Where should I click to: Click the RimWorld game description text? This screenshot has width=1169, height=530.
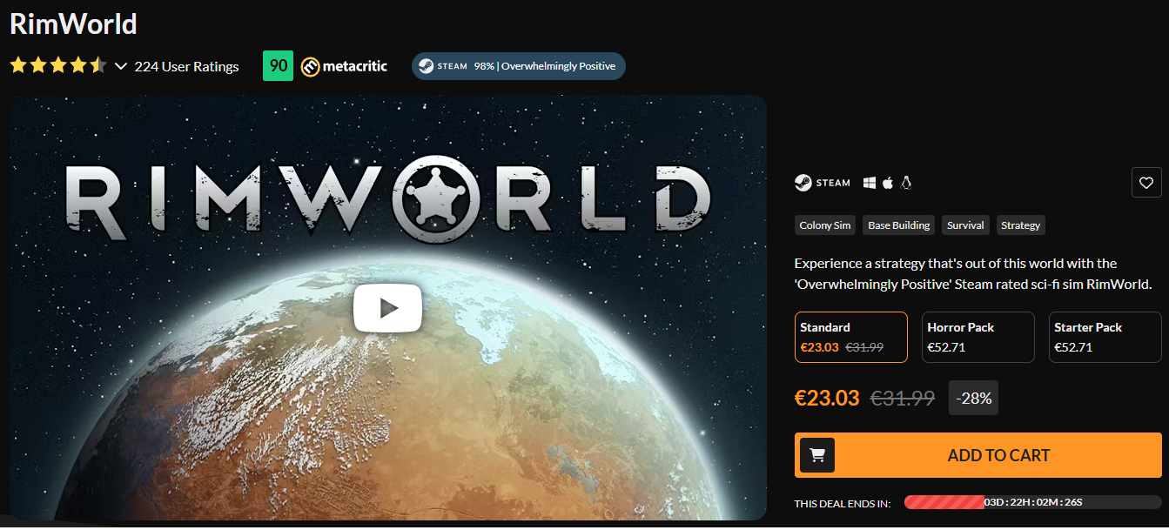[973, 273]
